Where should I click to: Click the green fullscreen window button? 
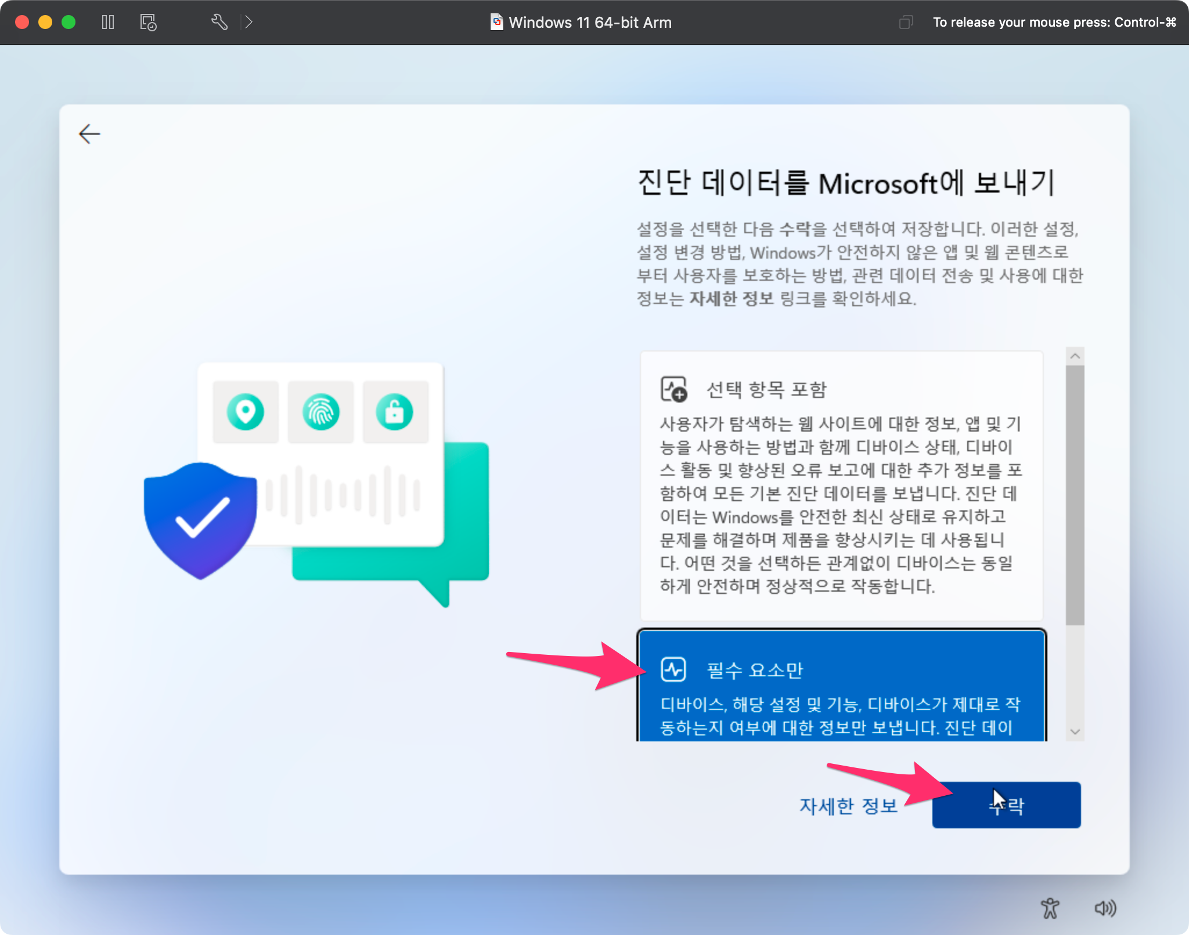pyautogui.click(x=69, y=22)
